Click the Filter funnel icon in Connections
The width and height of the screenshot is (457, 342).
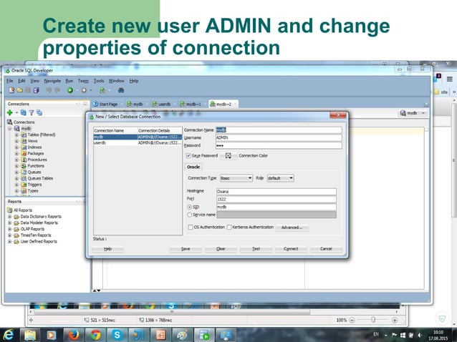(x=32, y=112)
